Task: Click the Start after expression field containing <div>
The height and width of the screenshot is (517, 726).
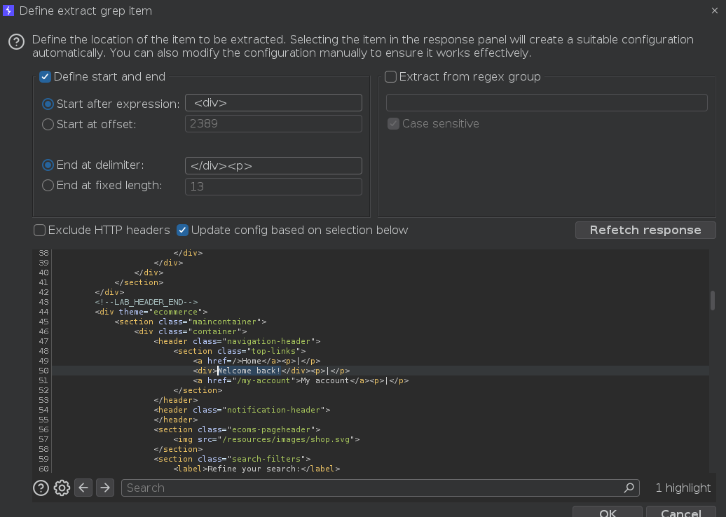Action: pyautogui.click(x=273, y=103)
